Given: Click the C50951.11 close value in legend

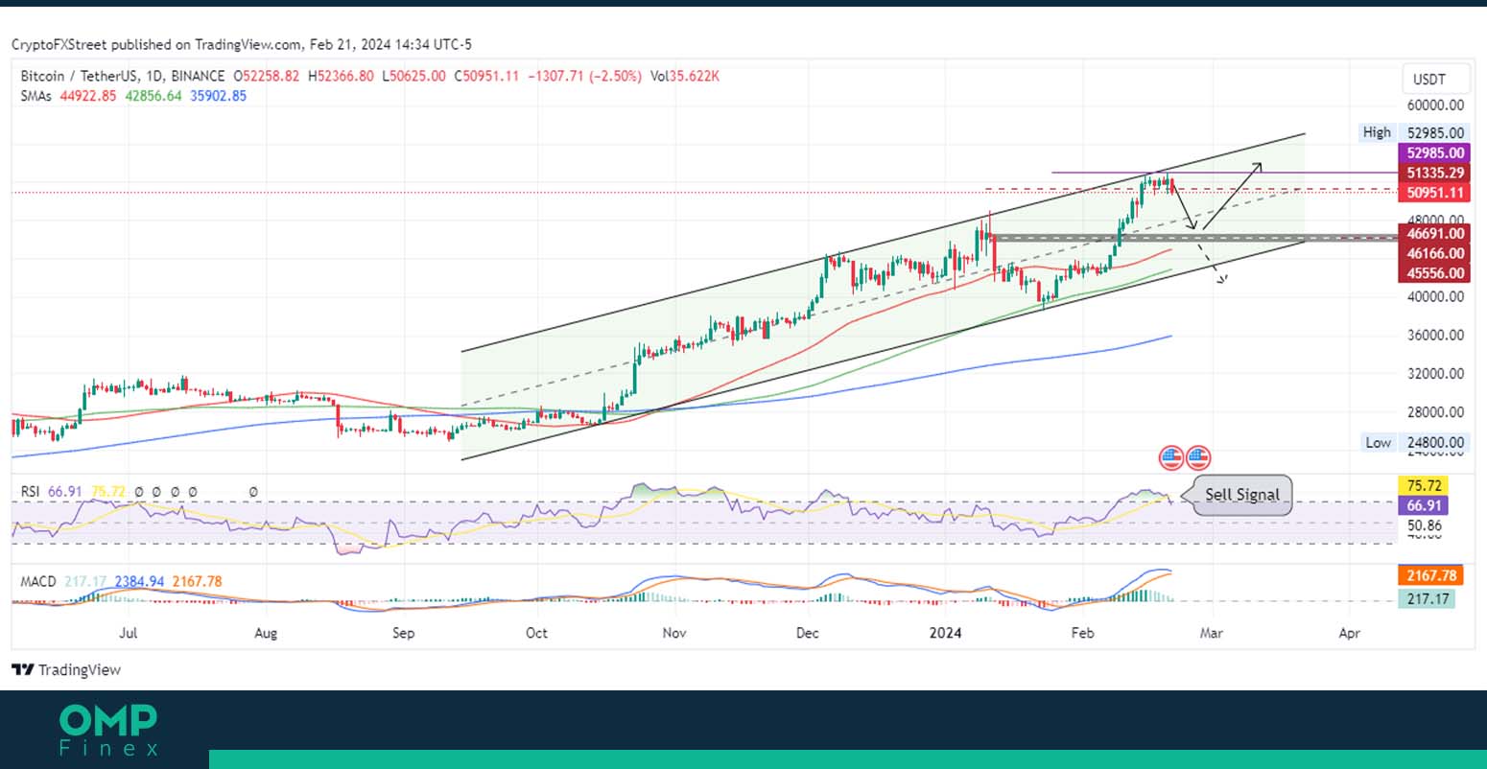Looking at the screenshot, I should pos(486,76).
